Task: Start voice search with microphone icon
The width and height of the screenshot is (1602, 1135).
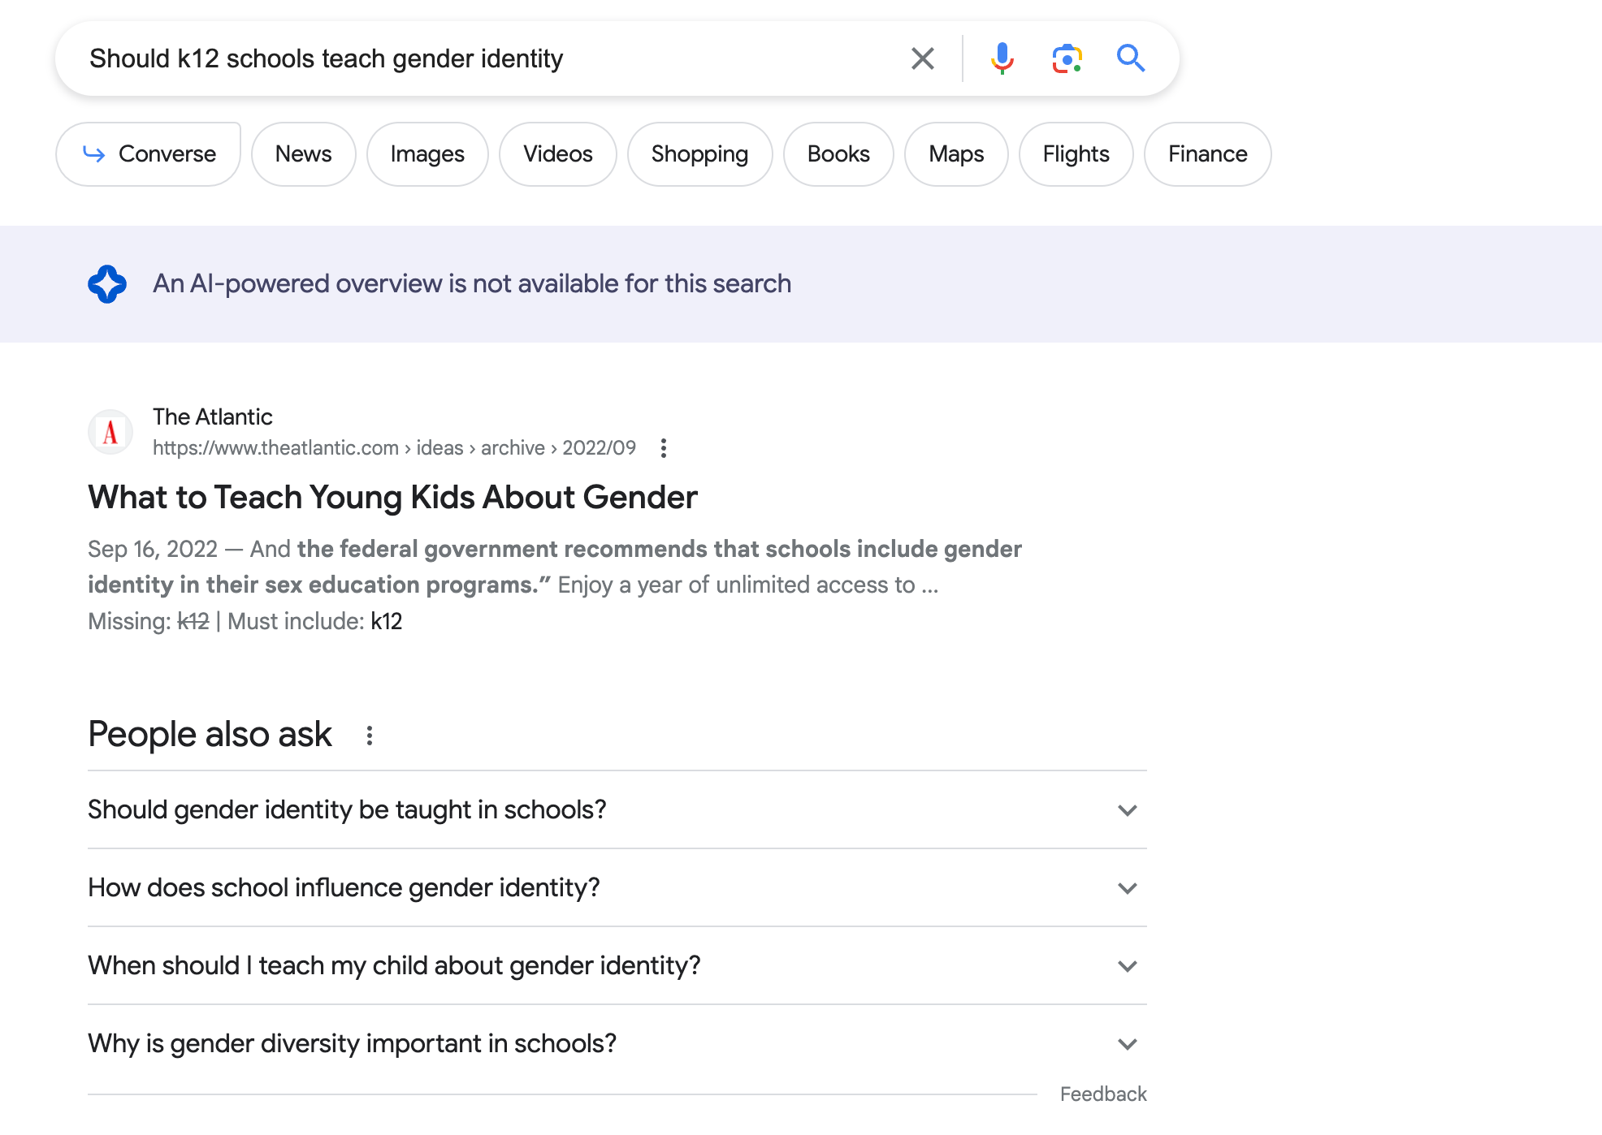Action: tap(1002, 58)
